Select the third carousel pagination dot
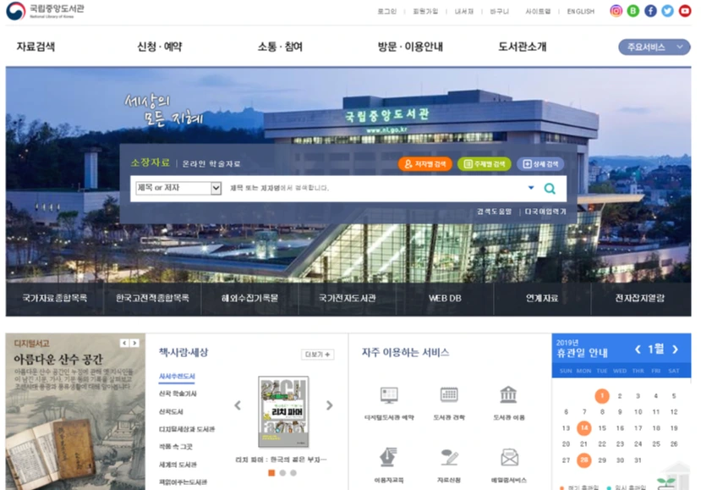 coord(293,473)
